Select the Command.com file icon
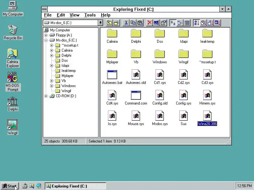 click(136, 98)
